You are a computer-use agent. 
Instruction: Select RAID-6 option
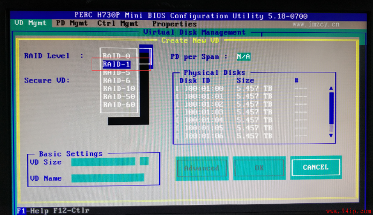coord(117,80)
